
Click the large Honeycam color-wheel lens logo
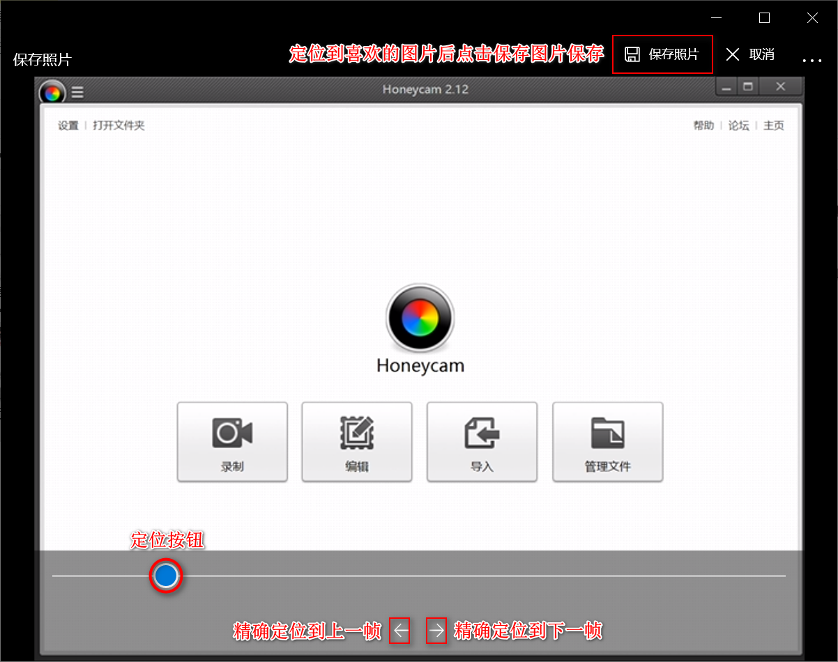420,318
